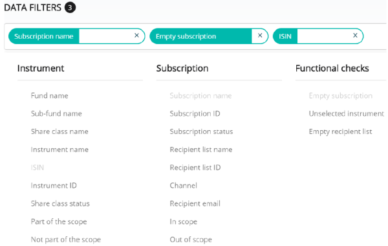
Task: Select greyed-out Empty subscription check option
Action: tap(341, 96)
